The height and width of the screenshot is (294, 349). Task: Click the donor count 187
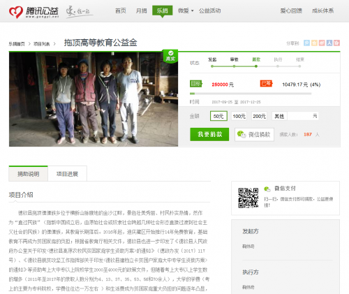[308, 134]
